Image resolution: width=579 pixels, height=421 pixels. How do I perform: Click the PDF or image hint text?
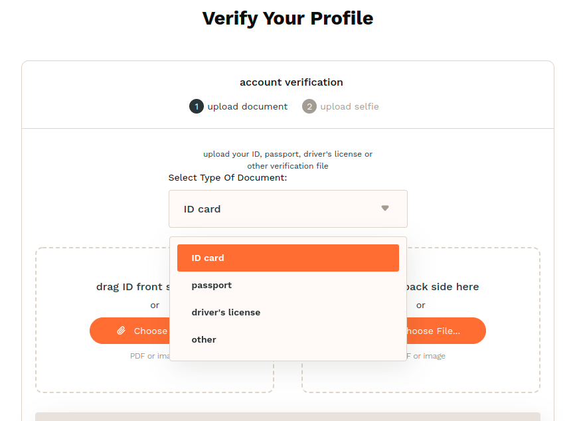click(x=154, y=355)
